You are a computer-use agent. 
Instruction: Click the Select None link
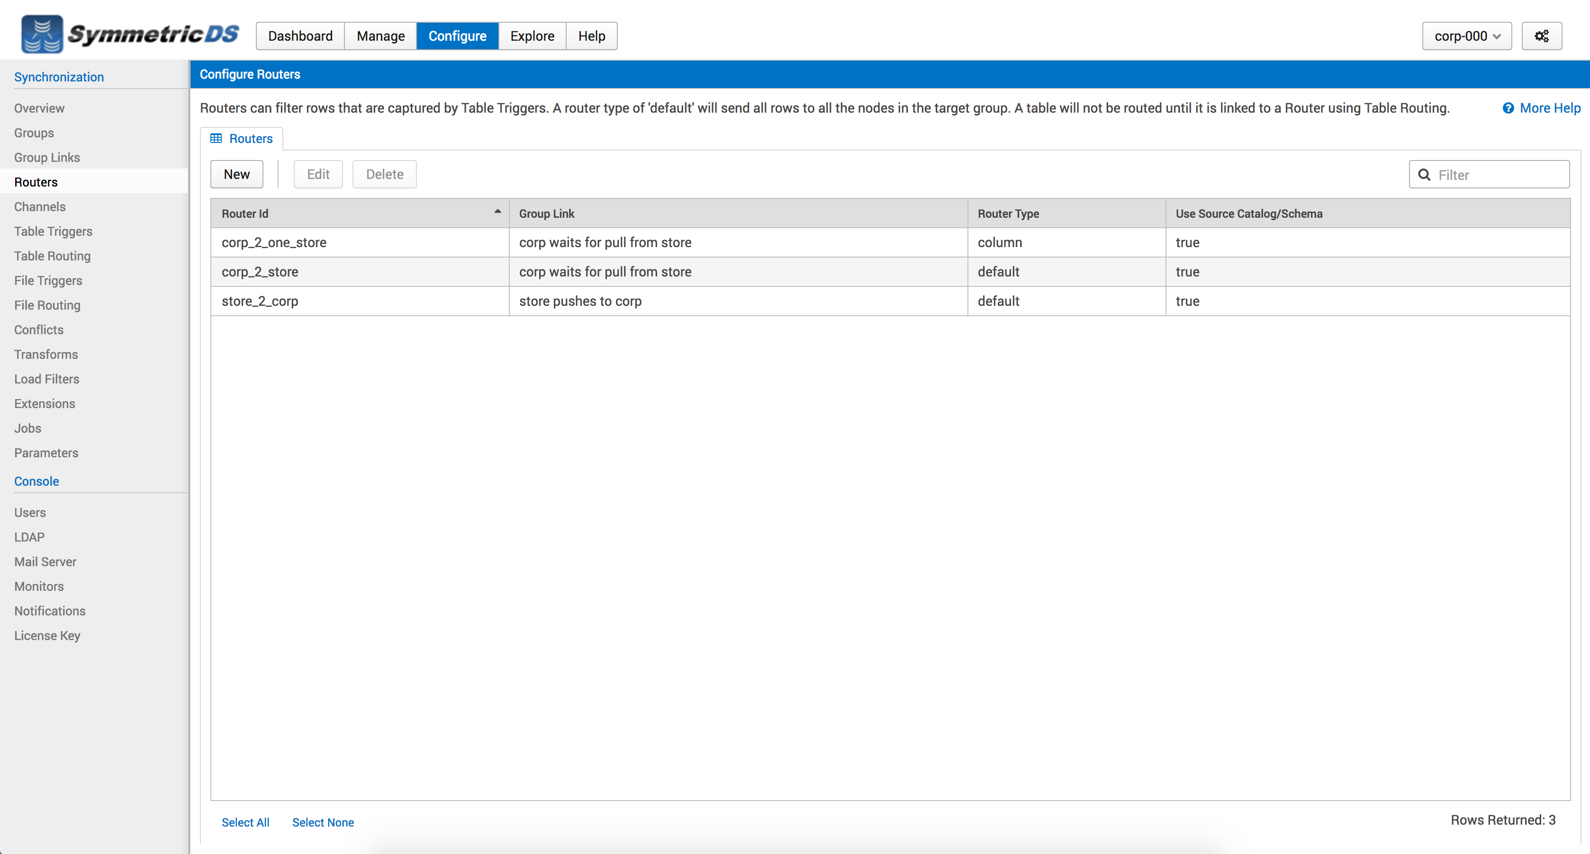pos(323,822)
